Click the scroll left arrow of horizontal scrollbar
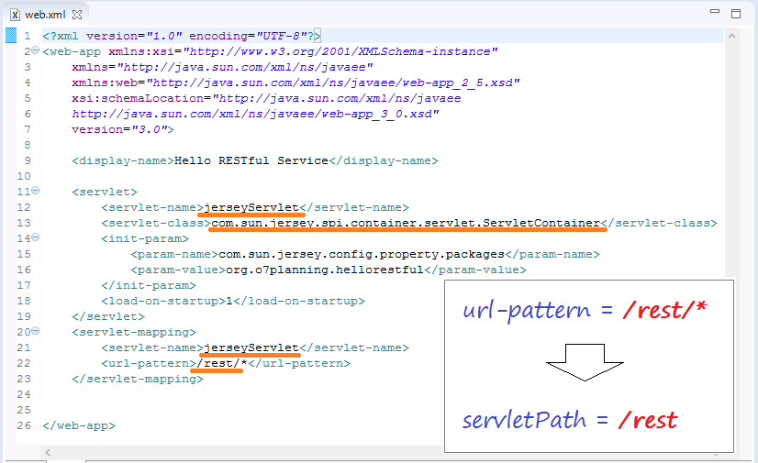 coord(48,452)
